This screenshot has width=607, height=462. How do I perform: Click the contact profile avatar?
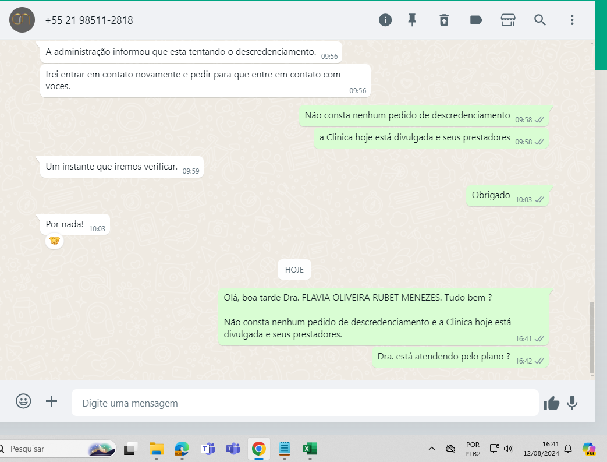[22, 20]
